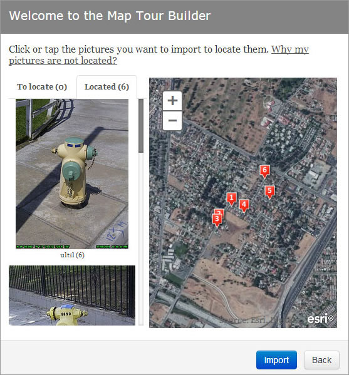Click the blue Import button

coord(276,360)
